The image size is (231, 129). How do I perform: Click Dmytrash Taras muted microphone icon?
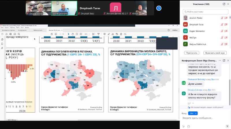tap(222, 24)
